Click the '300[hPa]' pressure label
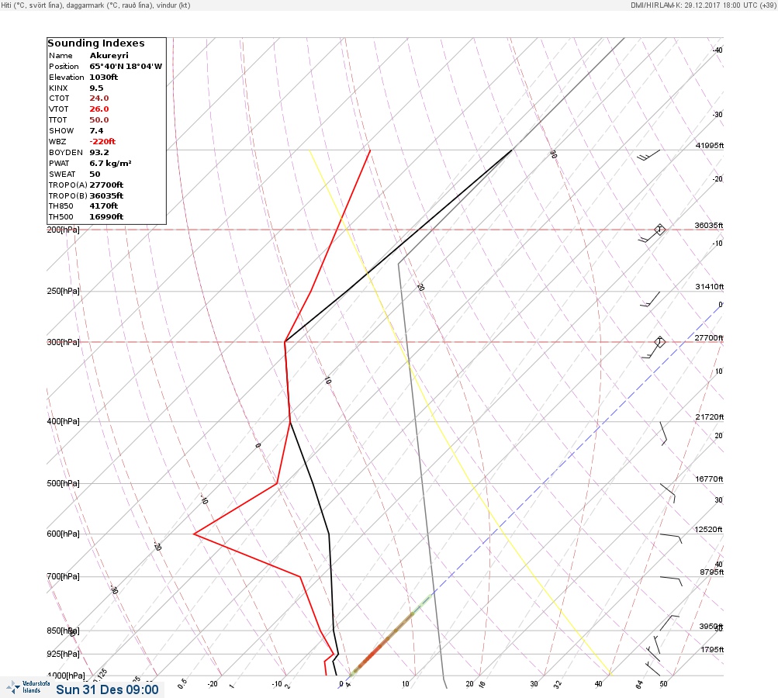The height and width of the screenshot is (698, 778). tap(63, 342)
